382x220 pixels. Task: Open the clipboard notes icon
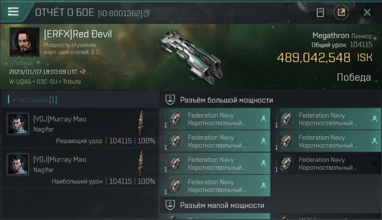pos(320,12)
